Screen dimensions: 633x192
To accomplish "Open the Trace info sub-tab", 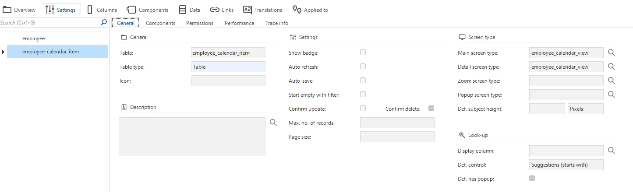I will coord(276,23).
